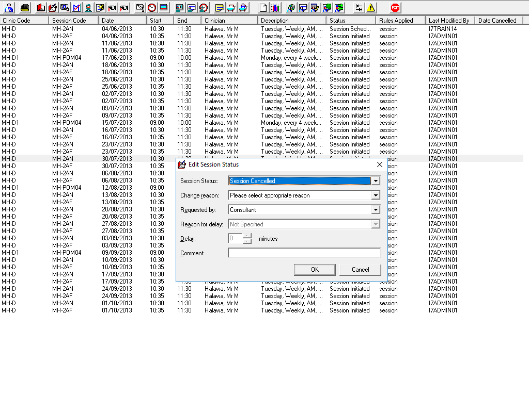
Task: Click Cancel in Edit Session Status dialog
Action: tap(360, 269)
